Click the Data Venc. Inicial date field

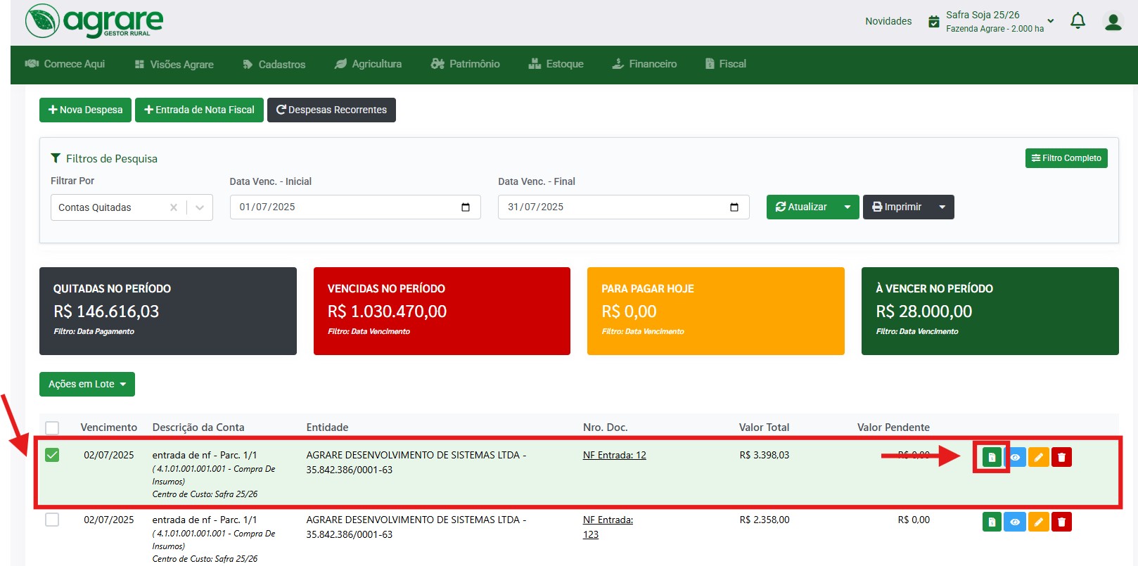pyautogui.click(x=355, y=207)
